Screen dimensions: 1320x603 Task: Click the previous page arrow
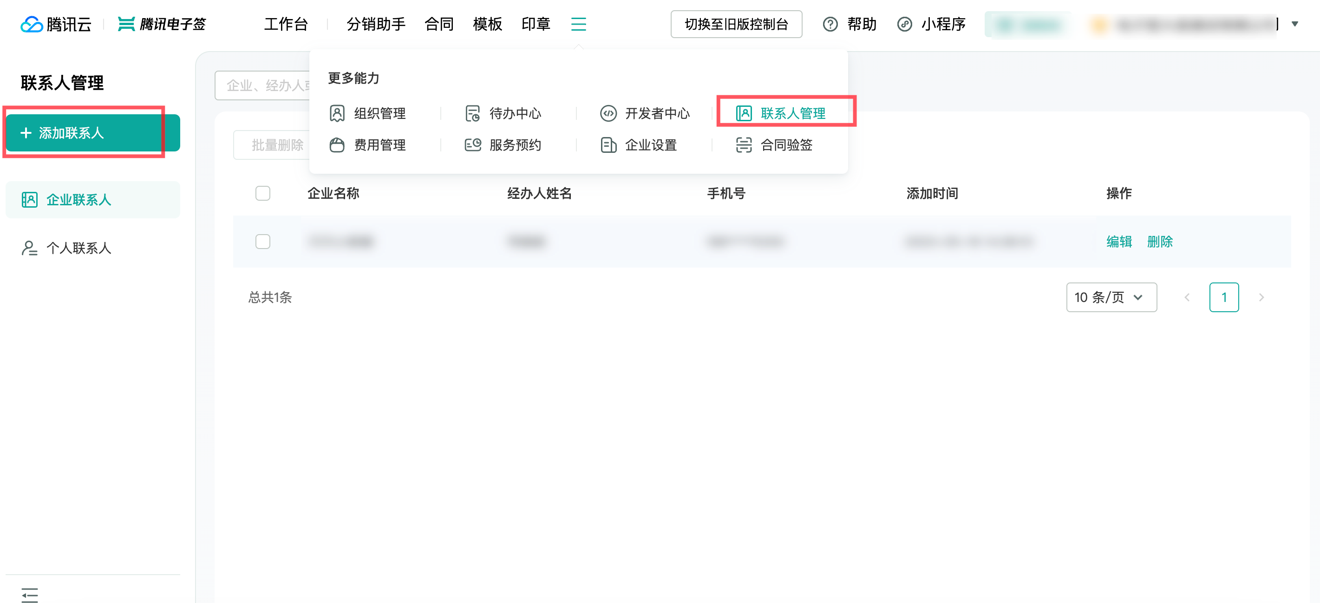(1186, 297)
